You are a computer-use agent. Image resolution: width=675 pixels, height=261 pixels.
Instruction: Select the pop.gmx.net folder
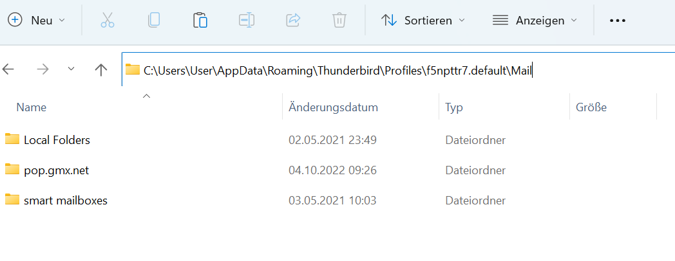tap(56, 170)
